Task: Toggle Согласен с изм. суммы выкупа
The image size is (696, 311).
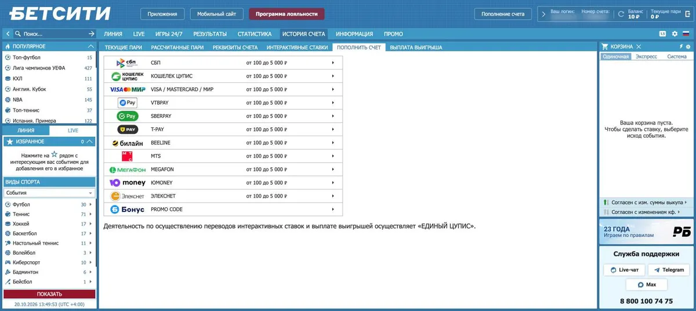Action: tap(646, 203)
